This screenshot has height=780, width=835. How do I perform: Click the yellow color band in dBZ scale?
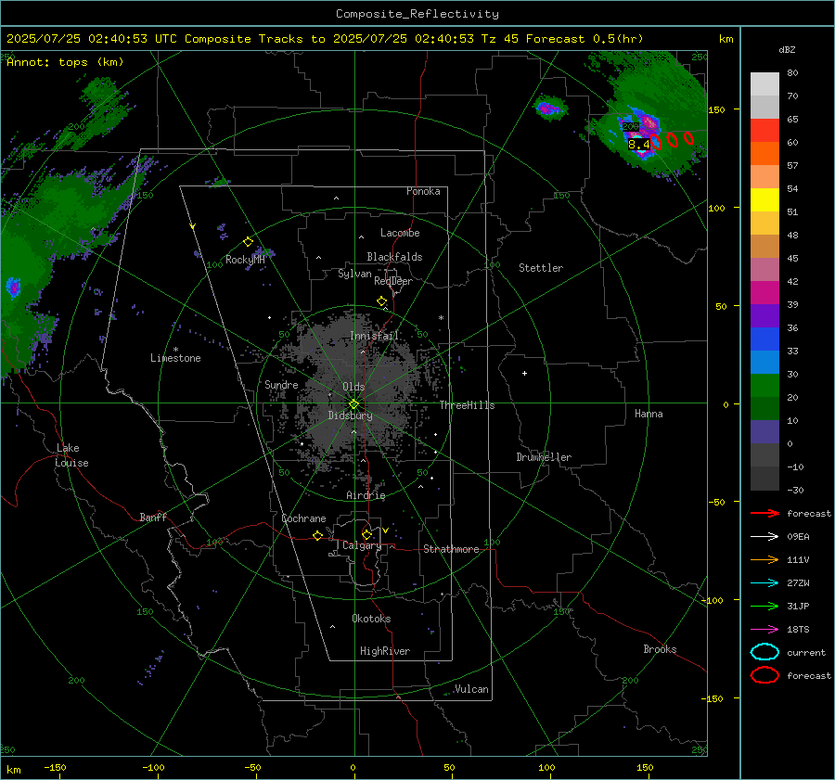pos(764,200)
